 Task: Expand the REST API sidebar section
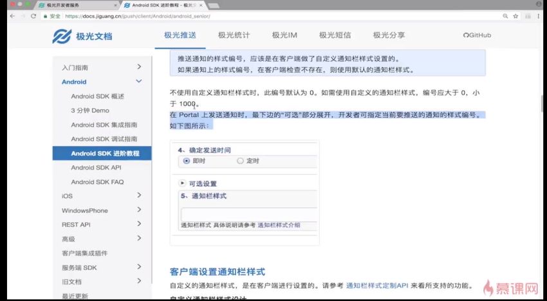click(x=139, y=224)
